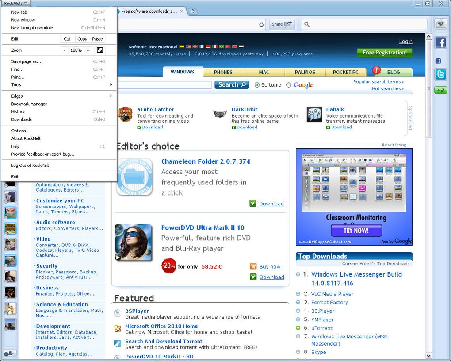This screenshot has width=451, height=361.
Task: Expand the Customize your PC category
Action: (60, 201)
